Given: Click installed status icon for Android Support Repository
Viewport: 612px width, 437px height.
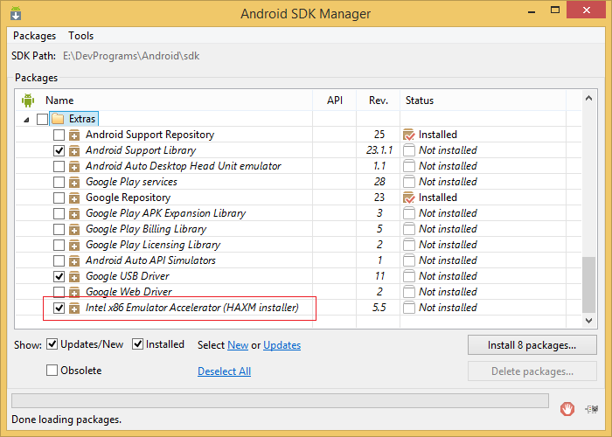Looking at the screenshot, I should click(x=408, y=135).
